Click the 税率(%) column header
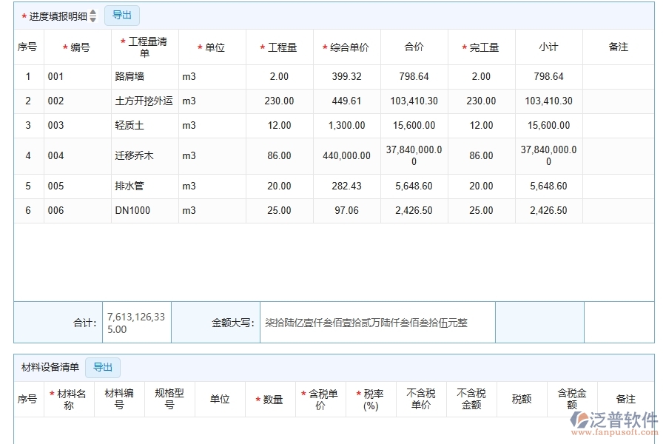Image resolution: width=666 pixels, height=444 pixels. [x=369, y=398]
